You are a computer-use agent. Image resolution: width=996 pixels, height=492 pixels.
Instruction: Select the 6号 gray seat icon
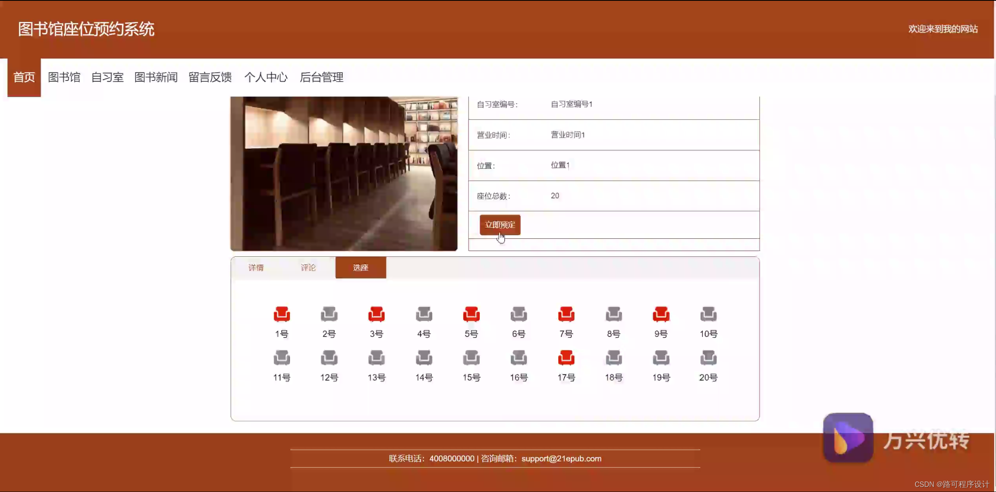pos(519,314)
